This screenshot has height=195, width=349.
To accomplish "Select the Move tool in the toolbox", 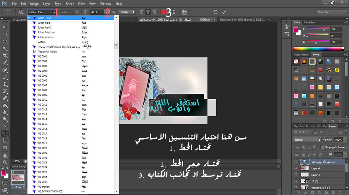I will coord(5,27).
